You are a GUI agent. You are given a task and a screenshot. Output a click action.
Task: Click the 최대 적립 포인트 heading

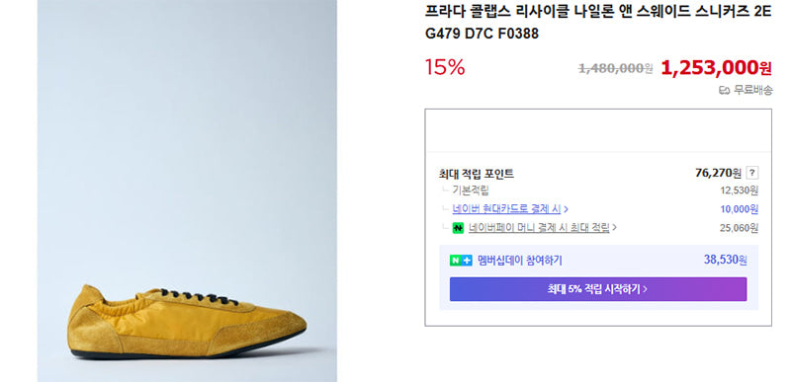[x=477, y=174]
